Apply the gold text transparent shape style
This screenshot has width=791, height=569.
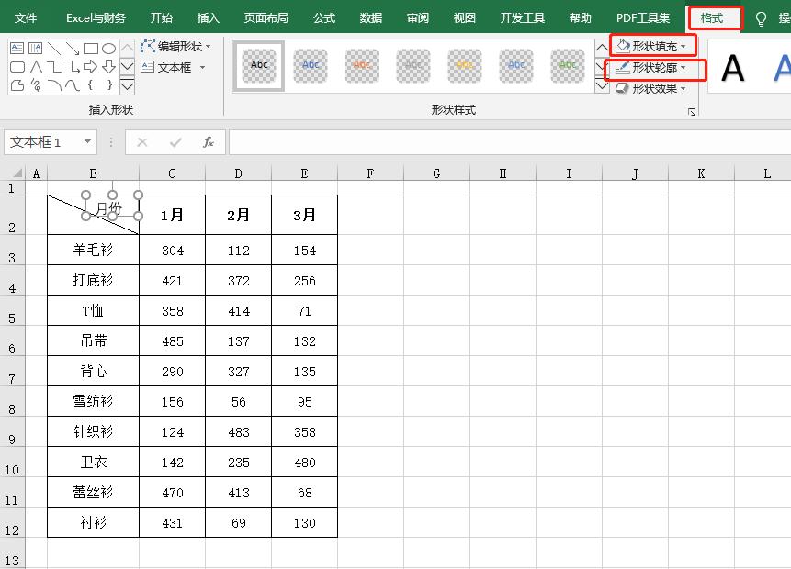[x=465, y=65]
